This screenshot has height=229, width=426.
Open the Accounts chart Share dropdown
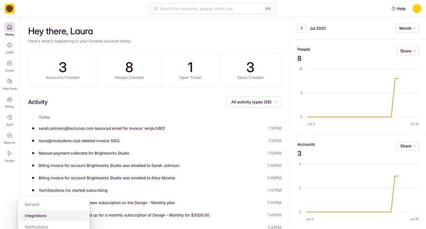408,146
